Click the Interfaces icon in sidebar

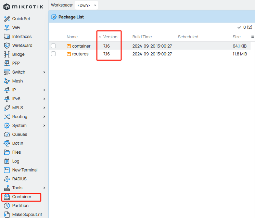click(7, 37)
